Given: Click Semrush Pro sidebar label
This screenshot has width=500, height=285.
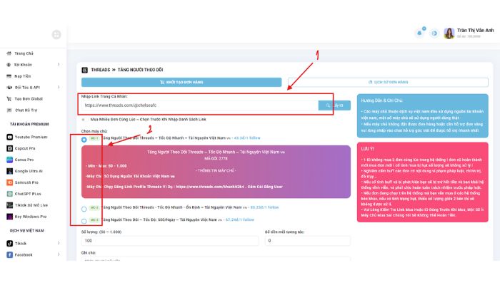Looking at the screenshot, I should click(x=26, y=182).
